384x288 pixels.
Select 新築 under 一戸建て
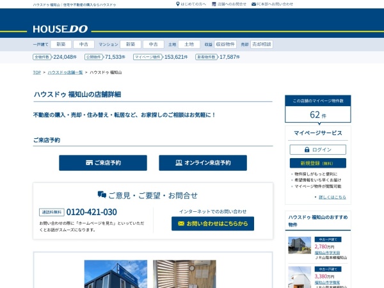(61, 44)
